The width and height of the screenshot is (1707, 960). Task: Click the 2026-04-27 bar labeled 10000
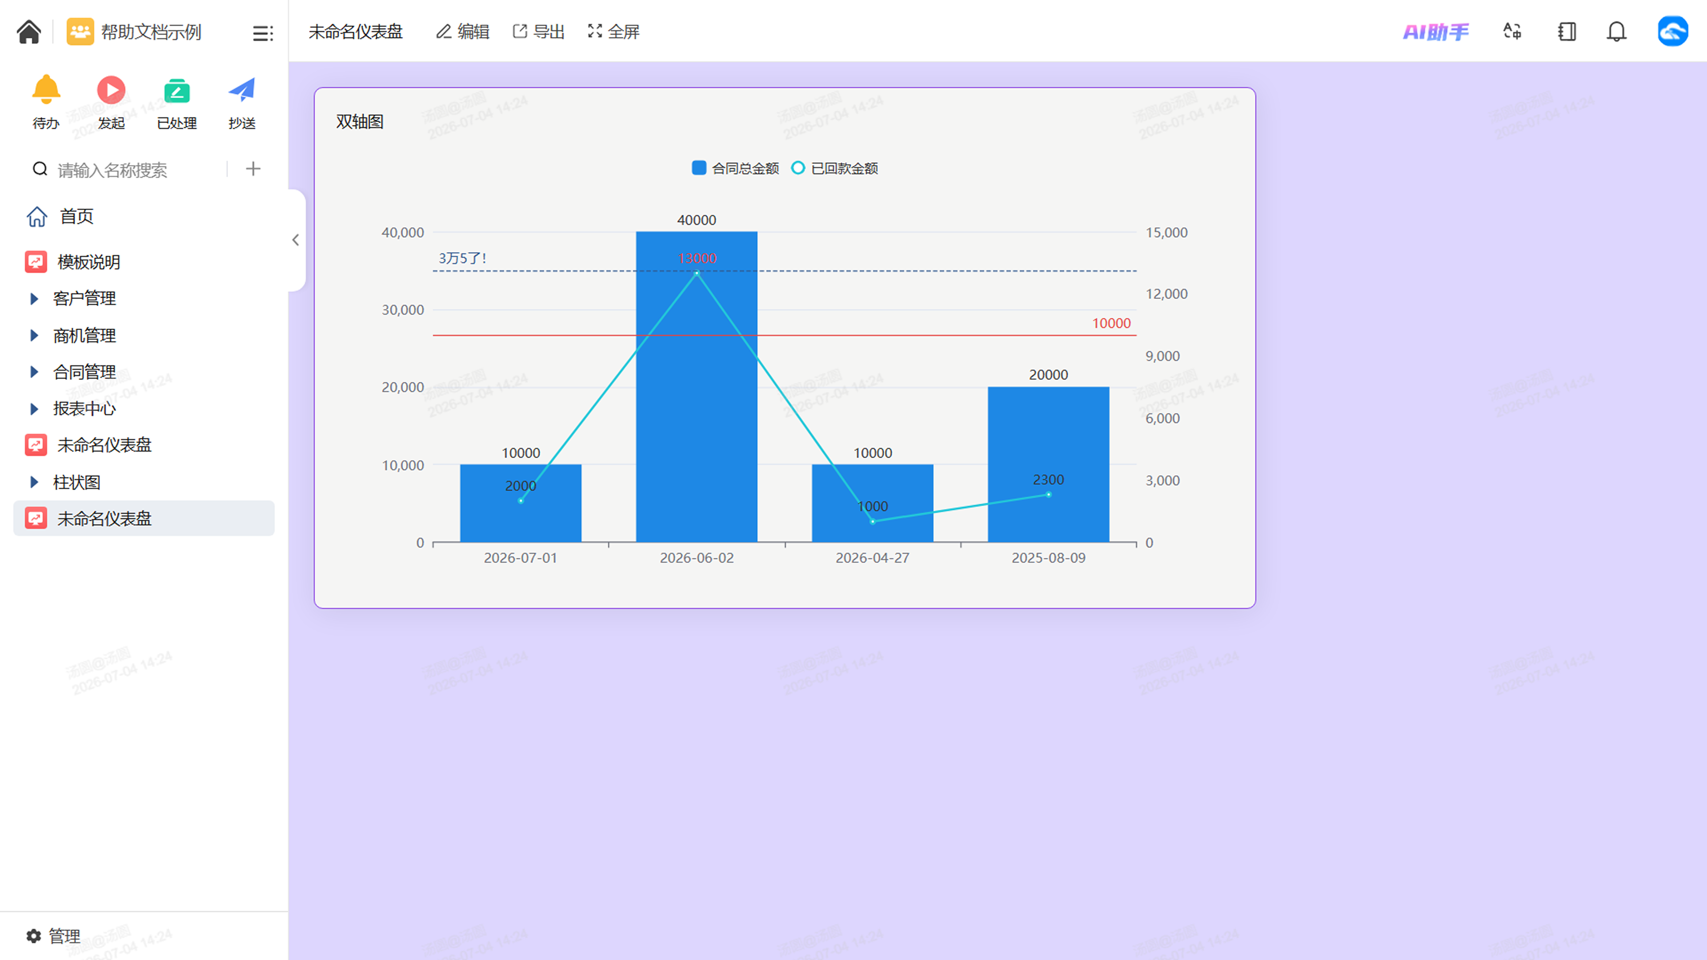pos(872,503)
